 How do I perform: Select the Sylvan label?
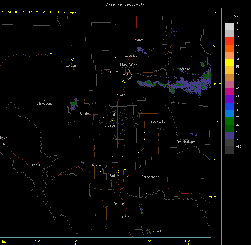pos(114,71)
